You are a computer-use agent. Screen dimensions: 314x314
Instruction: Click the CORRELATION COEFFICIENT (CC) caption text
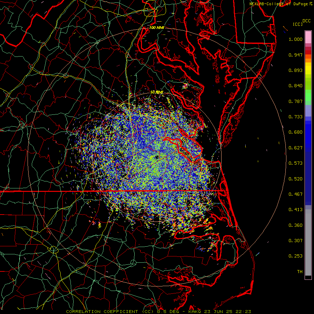click(110, 312)
